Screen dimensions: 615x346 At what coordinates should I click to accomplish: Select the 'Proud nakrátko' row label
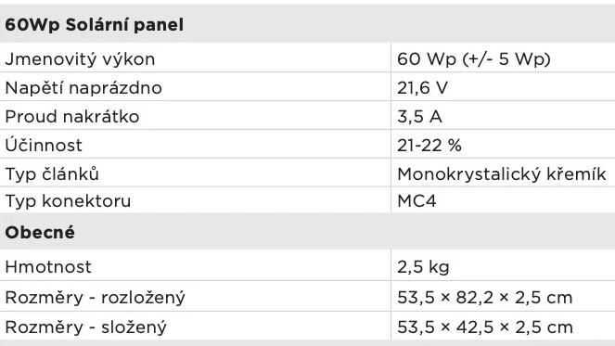tap(72, 117)
